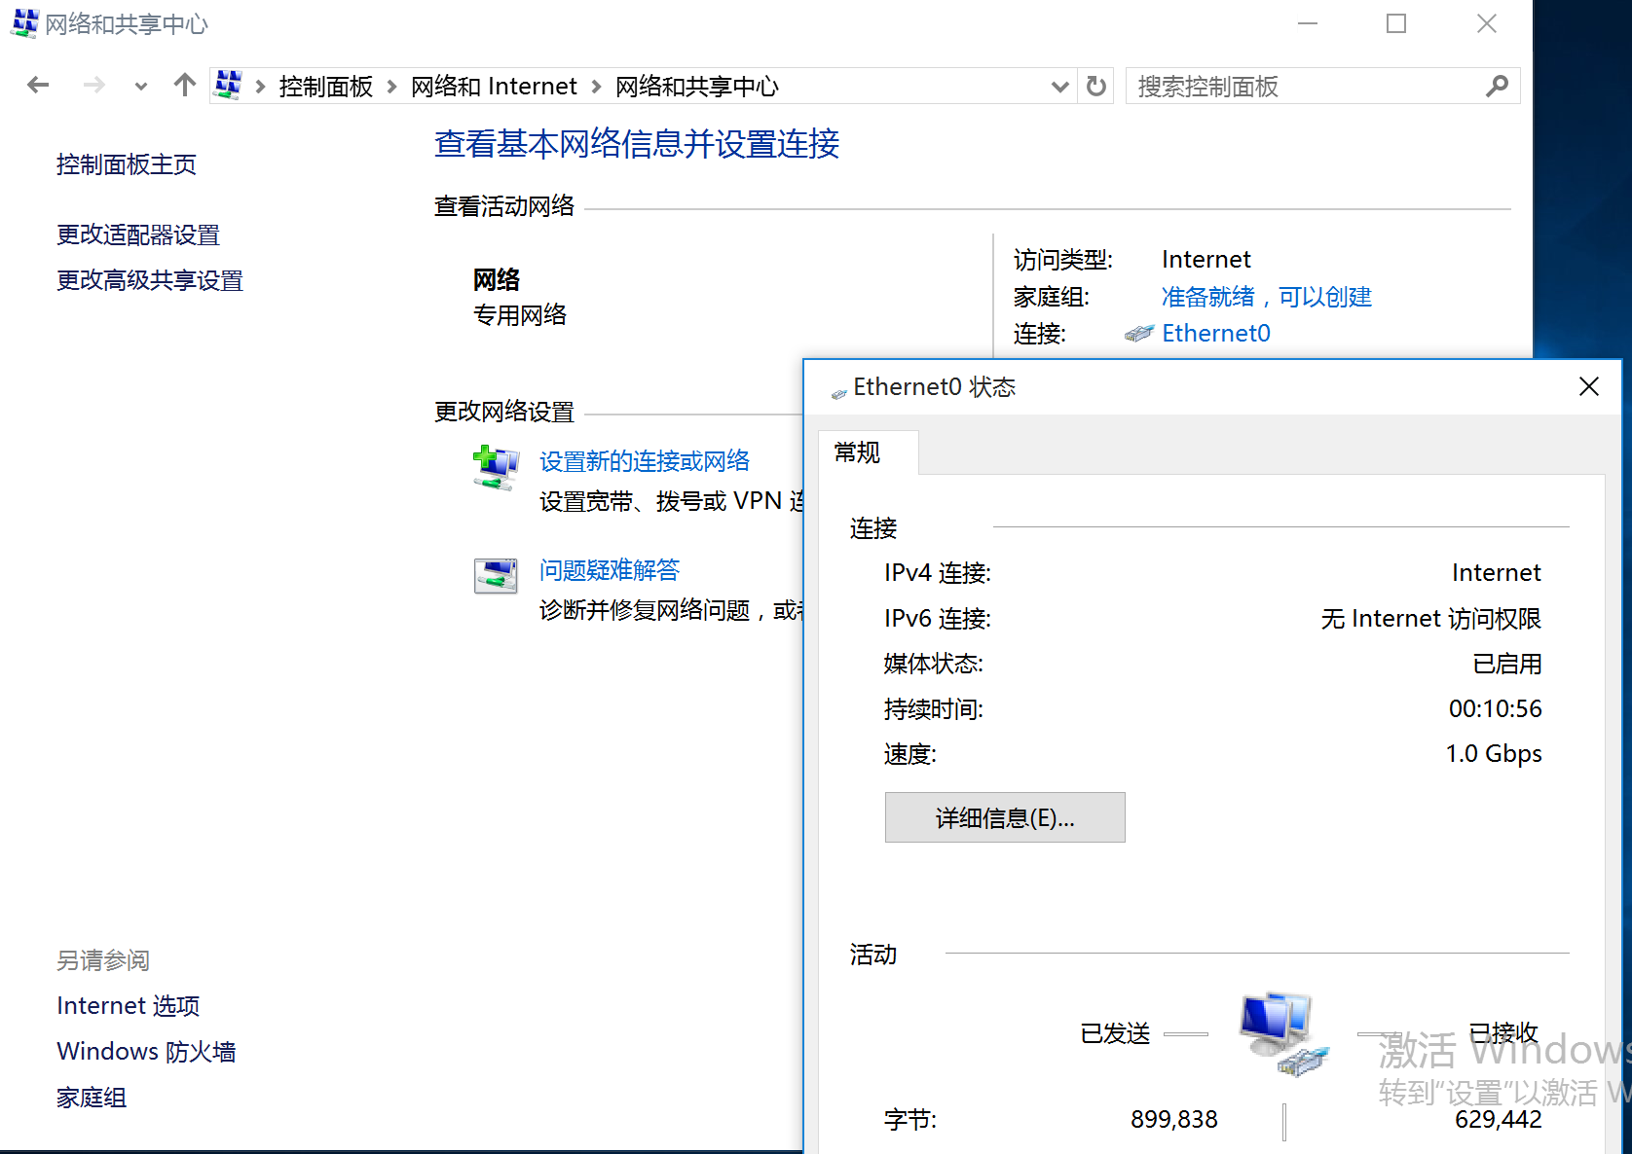The image size is (1632, 1154).
Task: Click 更改高级共享设置 link
Action: [x=150, y=280]
